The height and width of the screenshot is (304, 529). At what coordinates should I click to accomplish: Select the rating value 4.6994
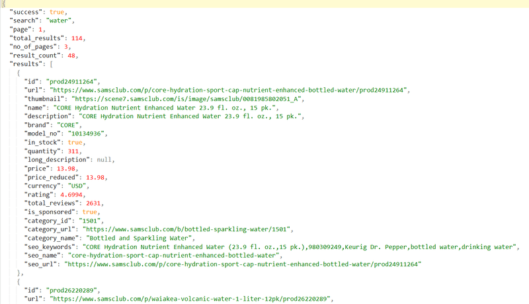pos(71,194)
